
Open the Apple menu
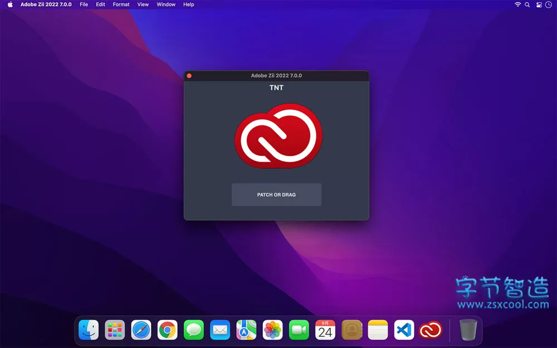pos(10,4)
